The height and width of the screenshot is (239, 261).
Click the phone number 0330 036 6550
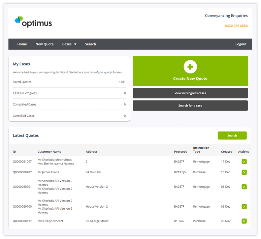pos(236,26)
